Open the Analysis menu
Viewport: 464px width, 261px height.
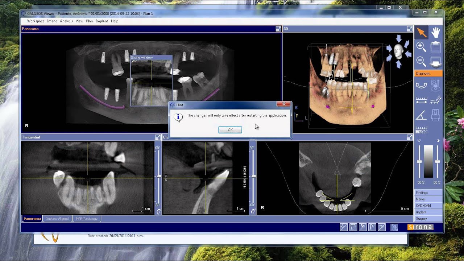[66, 21]
